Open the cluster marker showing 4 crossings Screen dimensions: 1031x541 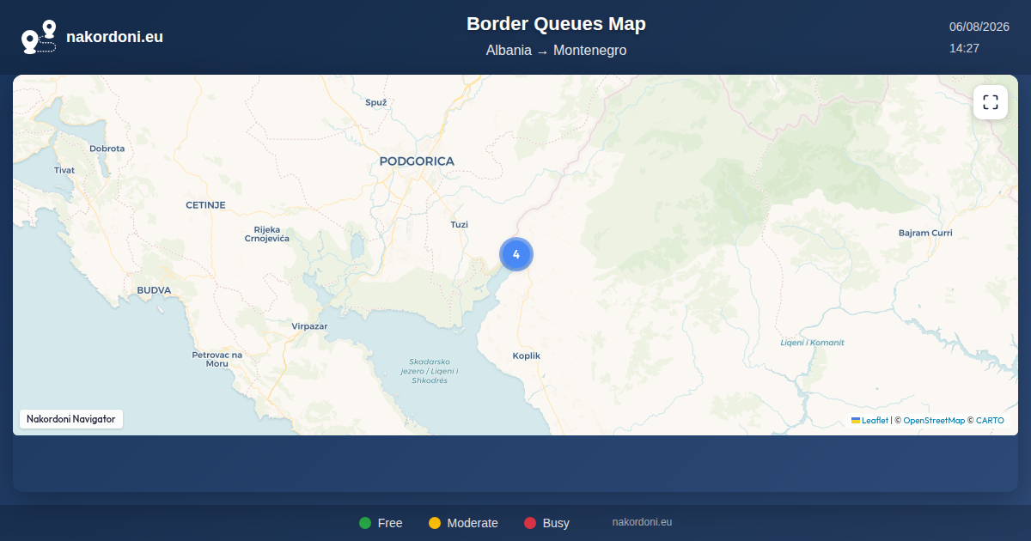(516, 254)
